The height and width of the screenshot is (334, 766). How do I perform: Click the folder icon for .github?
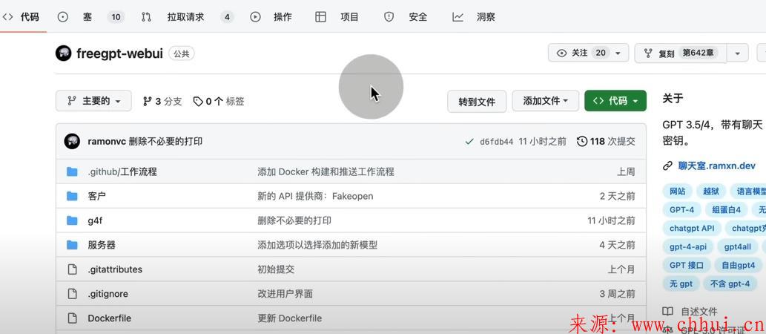pyautogui.click(x=73, y=171)
